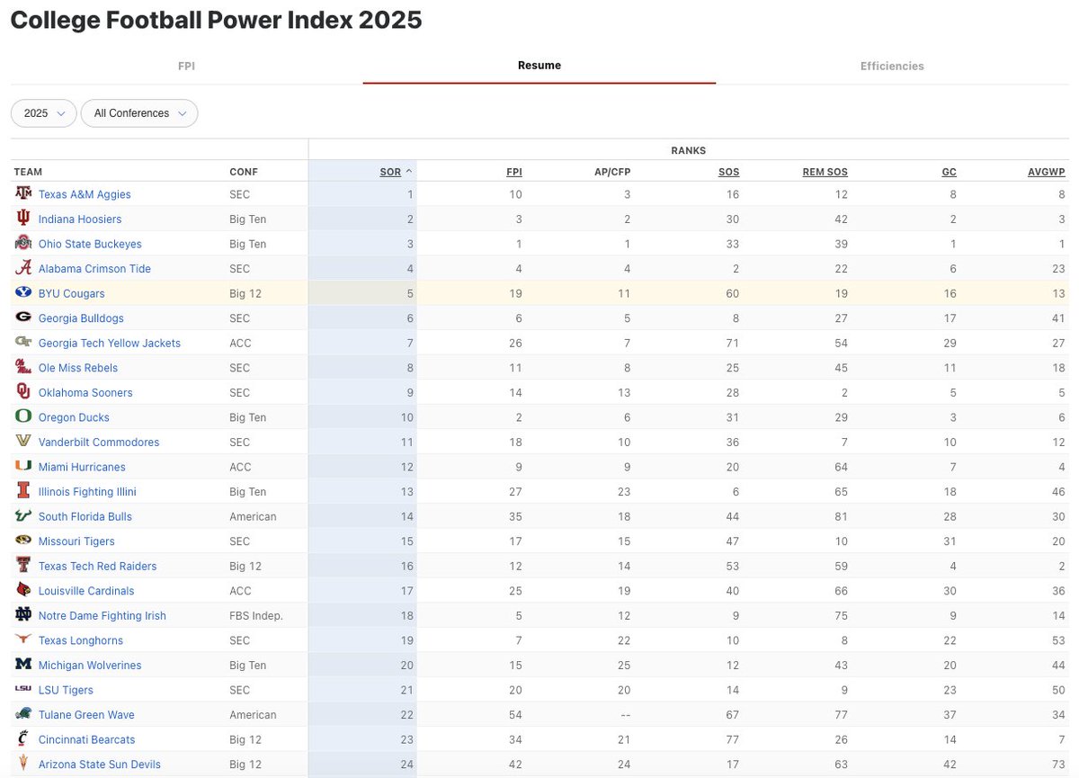Click the South Florida Bulls logo
The image size is (1079, 778).
[x=23, y=515]
